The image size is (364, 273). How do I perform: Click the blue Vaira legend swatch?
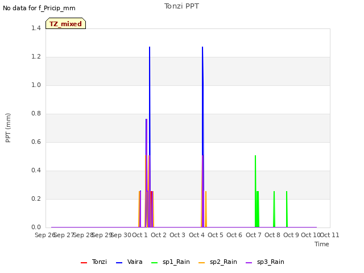[x=119, y=263]
